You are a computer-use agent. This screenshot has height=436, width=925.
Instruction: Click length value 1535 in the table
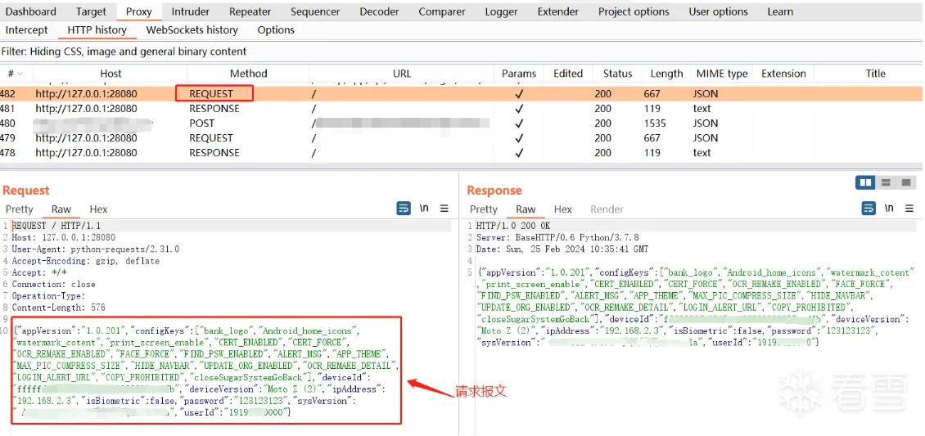[655, 124]
